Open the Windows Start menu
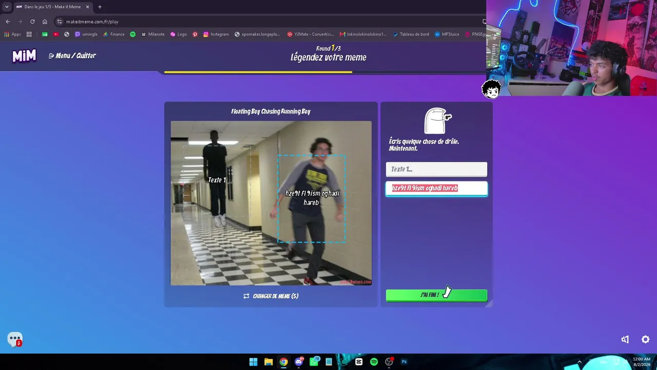This screenshot has width=657, height=370. point(253,362)
